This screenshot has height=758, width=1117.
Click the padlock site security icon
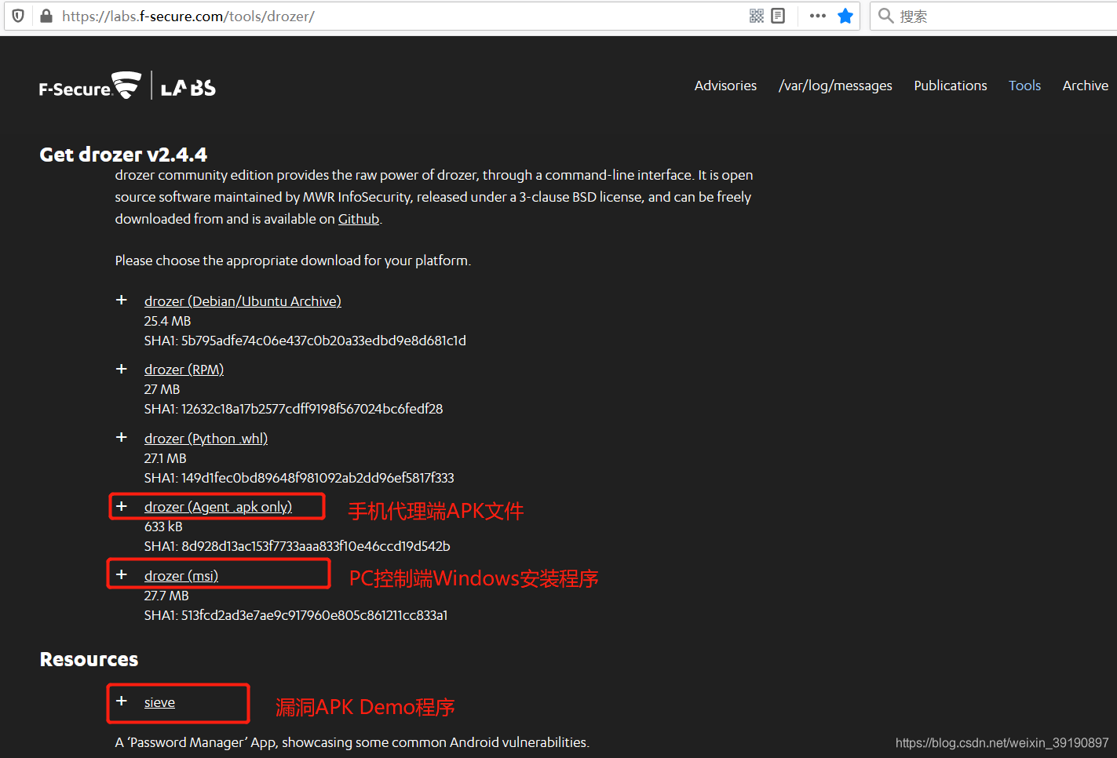(46, 16)
